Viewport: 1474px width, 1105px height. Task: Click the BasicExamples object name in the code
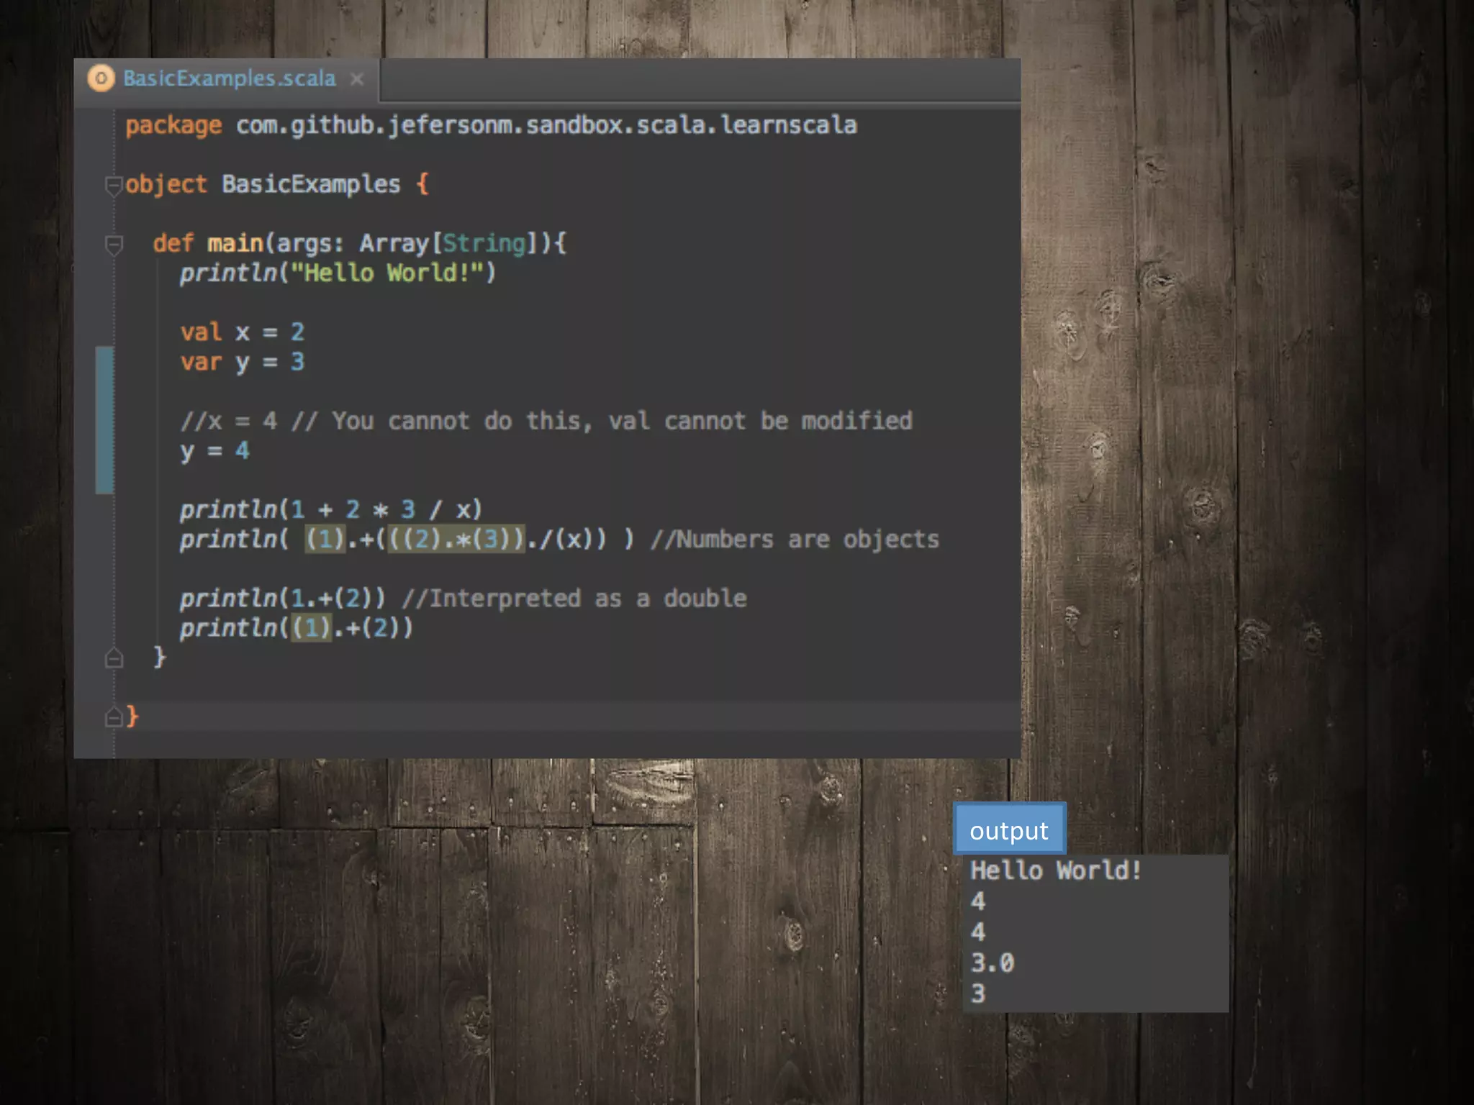tap(310, 184)
